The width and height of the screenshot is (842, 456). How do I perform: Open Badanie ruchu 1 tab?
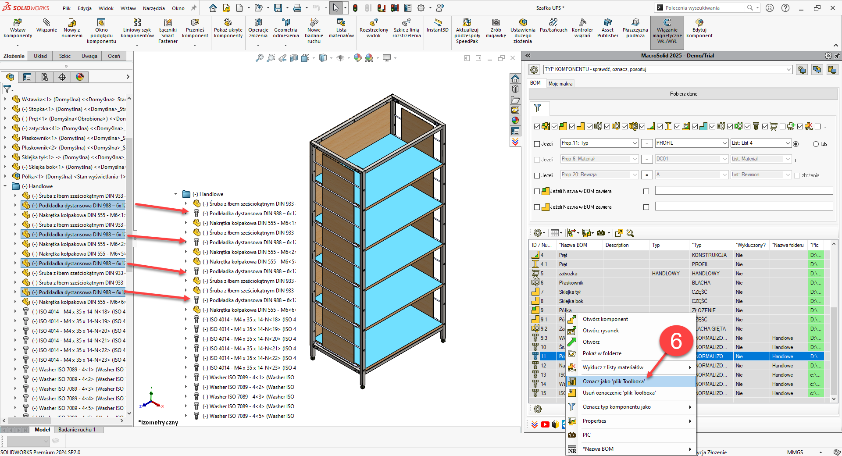77,430
